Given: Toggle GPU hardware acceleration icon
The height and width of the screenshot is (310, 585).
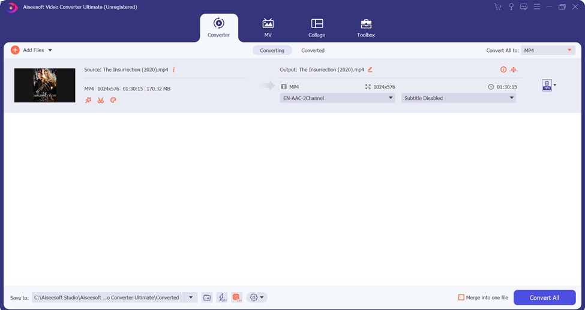Looking at the screenshot, I should (236, 297).
